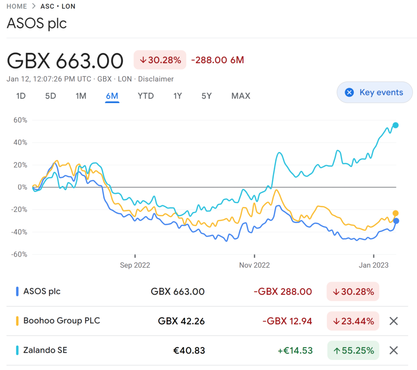
Task: Click the blue X icon in Key events chip
Action: (x=349, y=92)
